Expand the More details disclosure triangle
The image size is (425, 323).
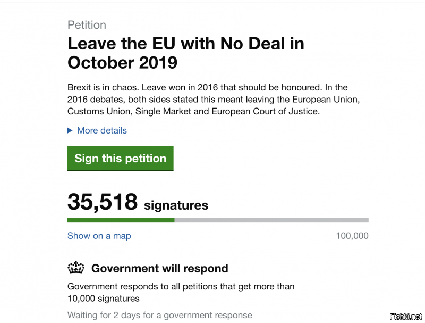tap(70, 130)
